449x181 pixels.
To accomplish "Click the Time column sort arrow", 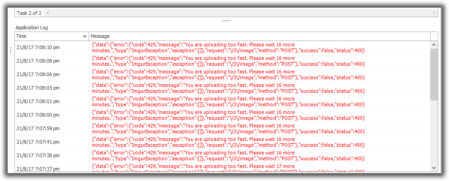I will pos(85,36).
